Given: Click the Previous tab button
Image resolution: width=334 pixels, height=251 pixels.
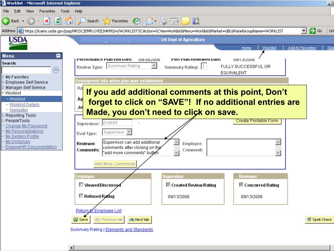Looking at the screenshot, I should point(109,220).
